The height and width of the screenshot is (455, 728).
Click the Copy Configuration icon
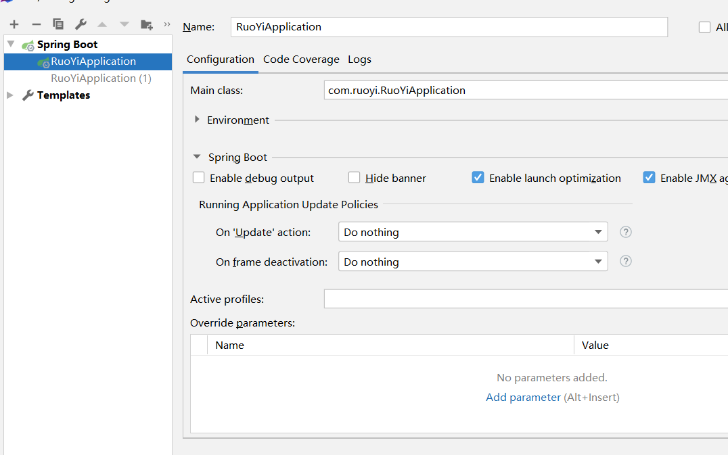[58, 24]
